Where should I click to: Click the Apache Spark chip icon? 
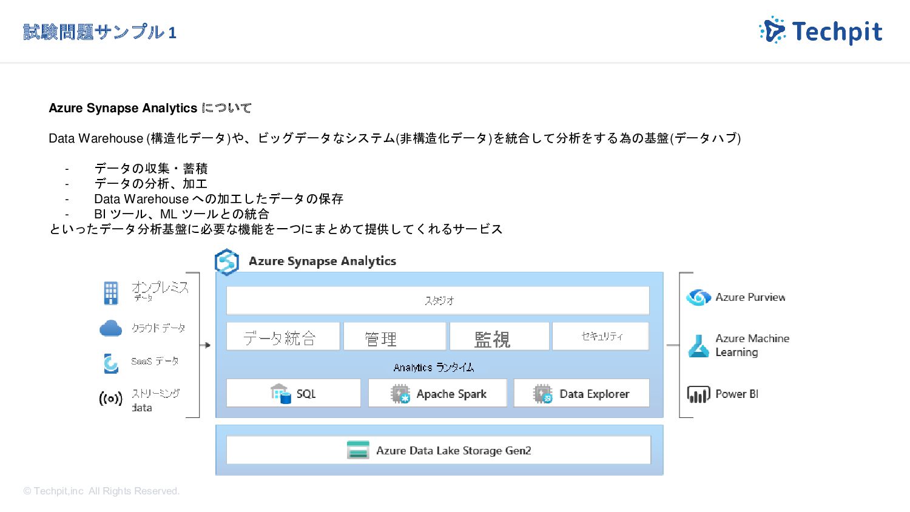coord(400,394)
